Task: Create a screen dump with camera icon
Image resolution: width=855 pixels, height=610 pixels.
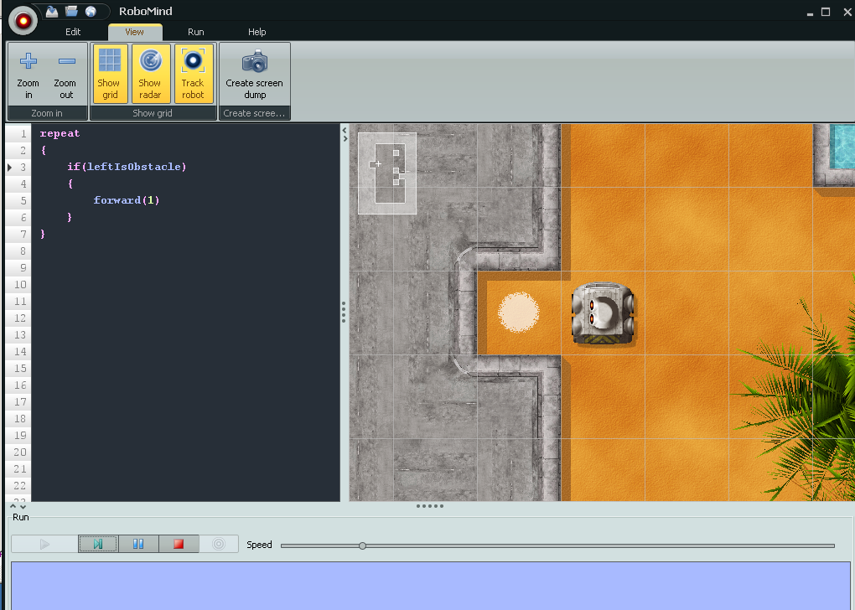Action: pyautogui.click(x=255, y=74)
